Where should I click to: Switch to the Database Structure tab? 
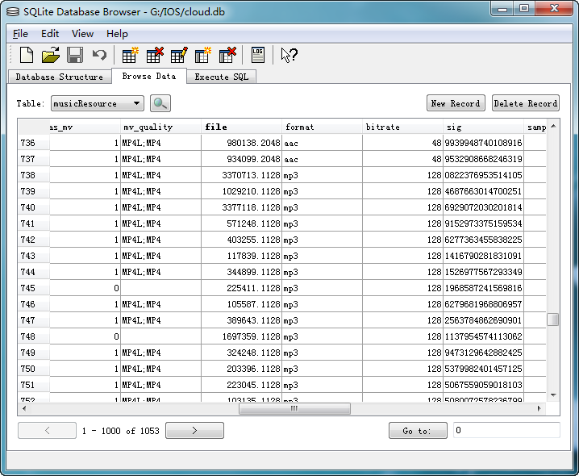pos(60,77)
